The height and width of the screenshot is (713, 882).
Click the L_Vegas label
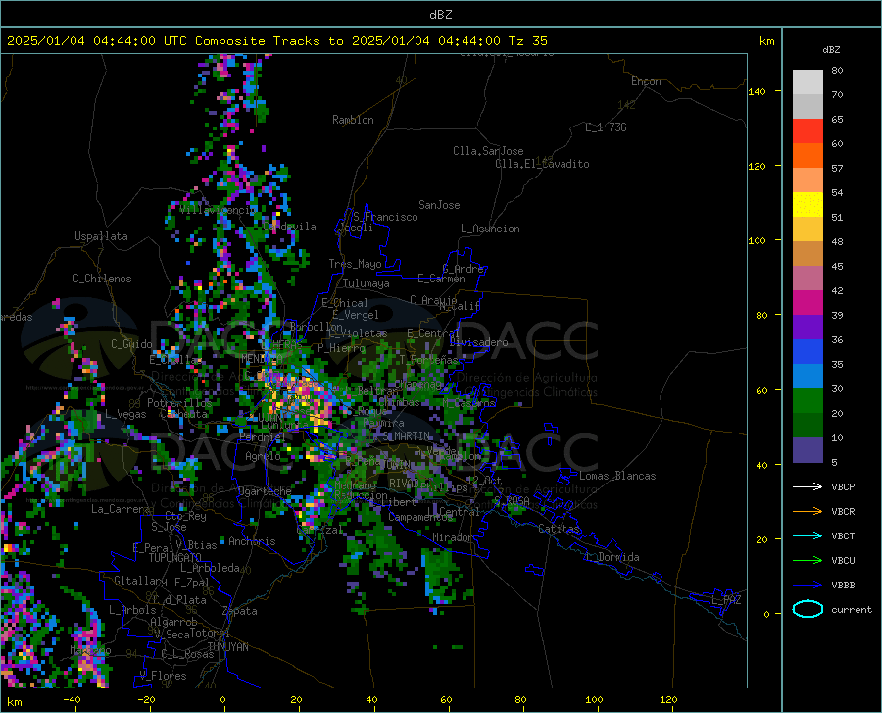point(125,414)
